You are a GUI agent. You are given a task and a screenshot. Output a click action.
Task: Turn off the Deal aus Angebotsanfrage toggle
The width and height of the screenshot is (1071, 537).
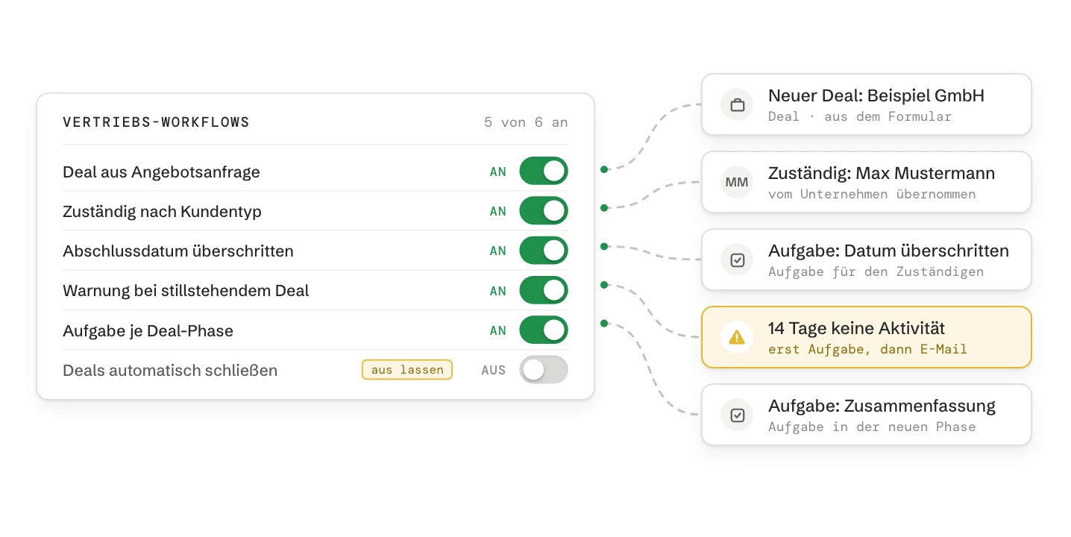544,171
